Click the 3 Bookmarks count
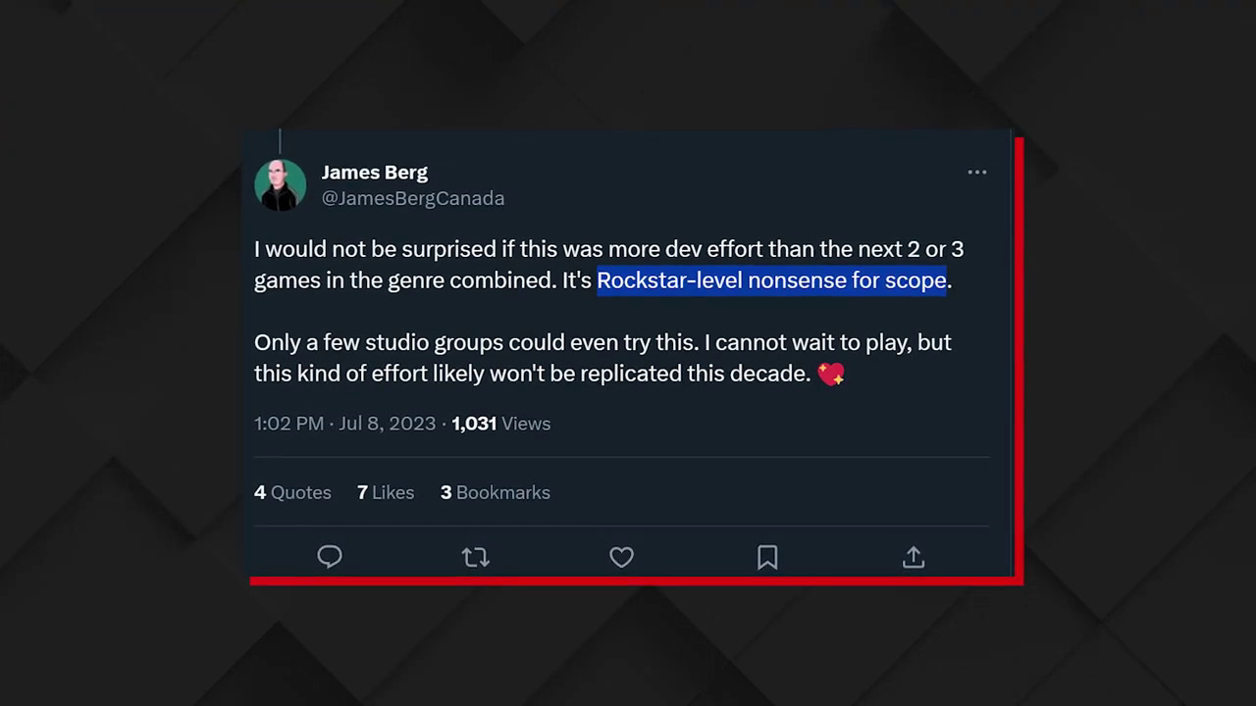The image size is (1256, 706). click(x=495, y=492)
